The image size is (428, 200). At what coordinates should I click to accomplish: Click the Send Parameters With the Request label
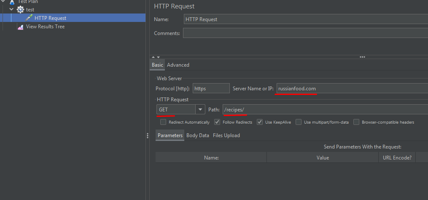pos(363,147)
